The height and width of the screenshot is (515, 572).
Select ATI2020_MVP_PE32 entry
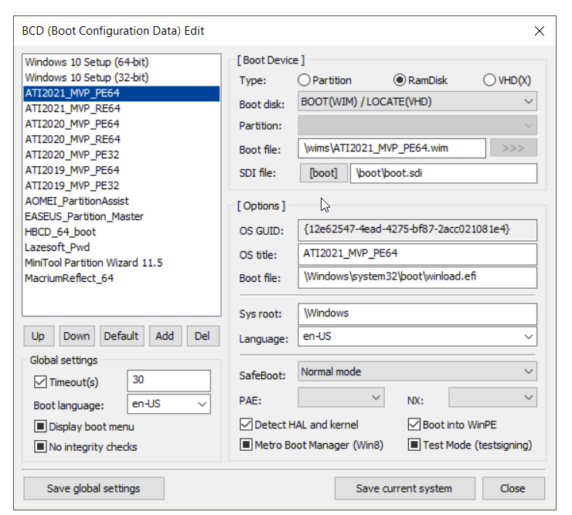[x=121, y=155]
